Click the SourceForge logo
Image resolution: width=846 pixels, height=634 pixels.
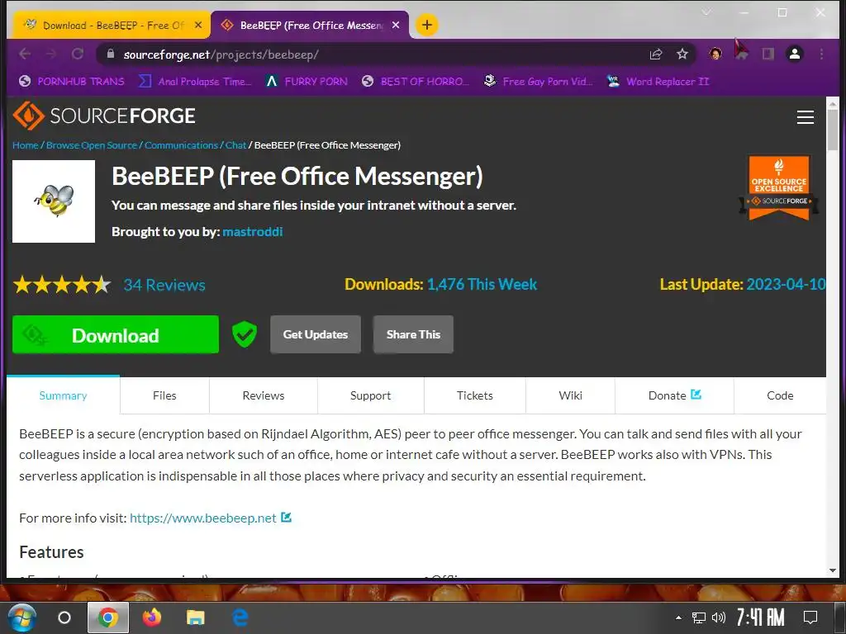(103, 116)
